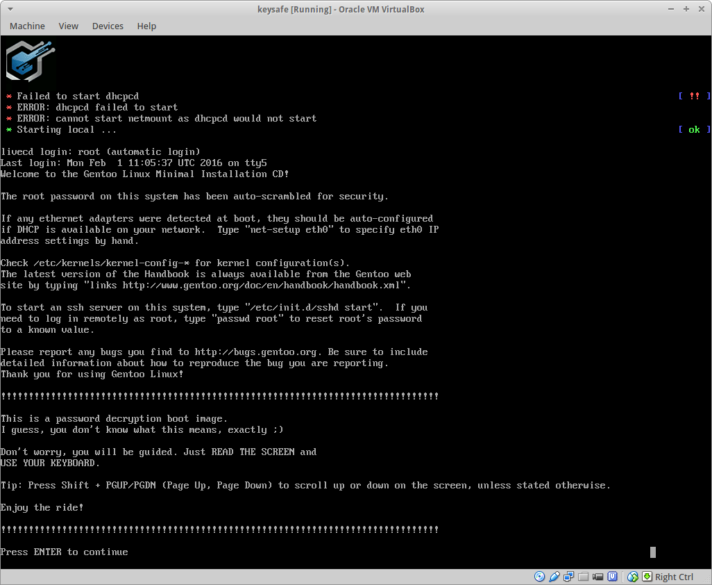This screenshot has width=712, height=585.
Task: Click the keyboard capture arrow icon
Action: pyautogui.click(x=647, y=577)
